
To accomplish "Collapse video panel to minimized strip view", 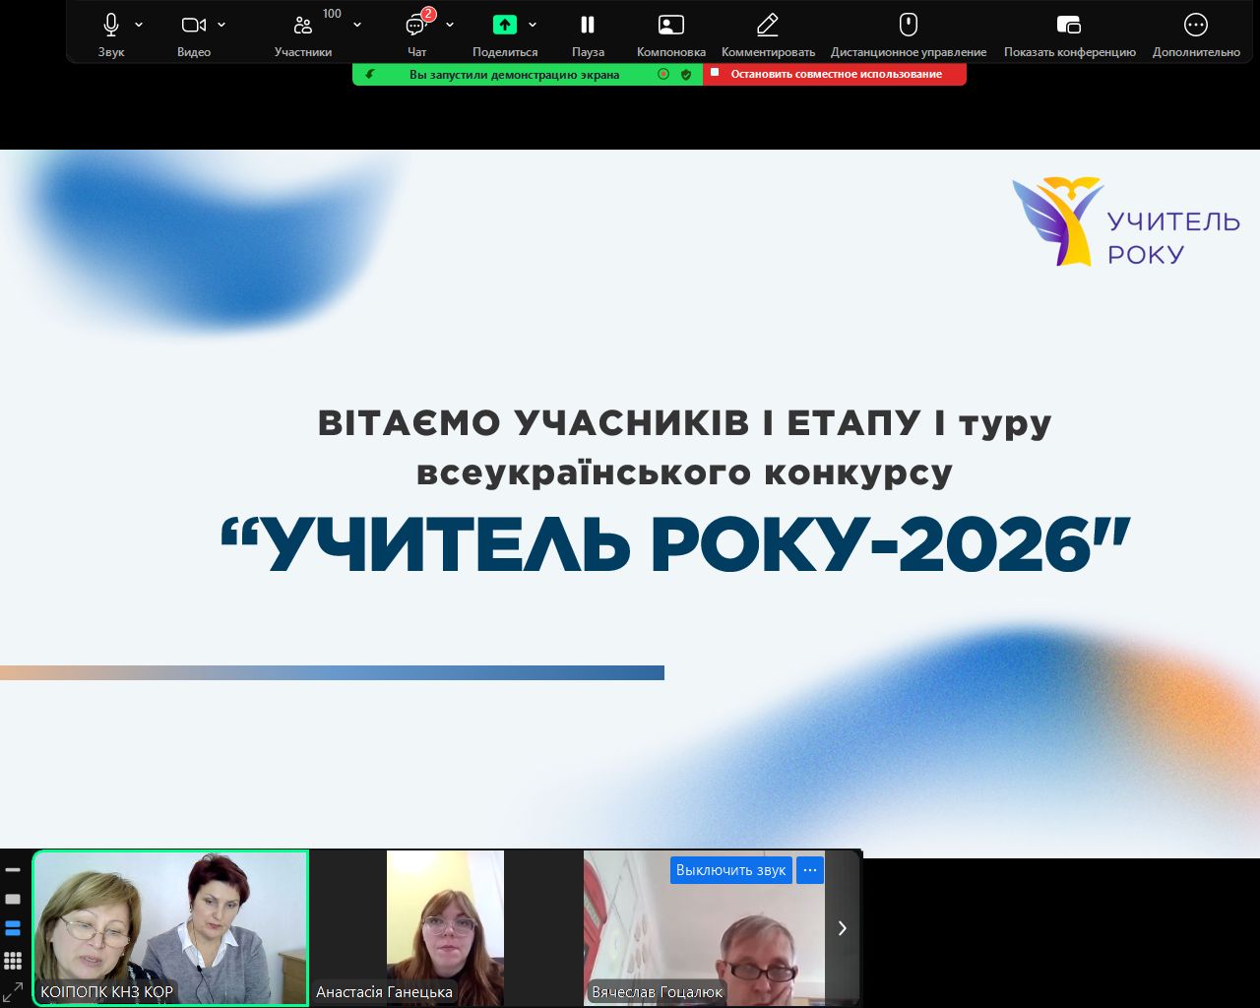I will (13, 870).
